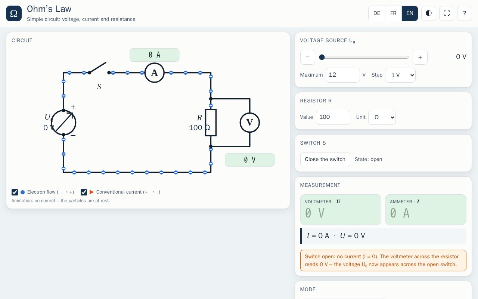Click the MODE section heading
The image size is (478, 299).
[308, 290]
